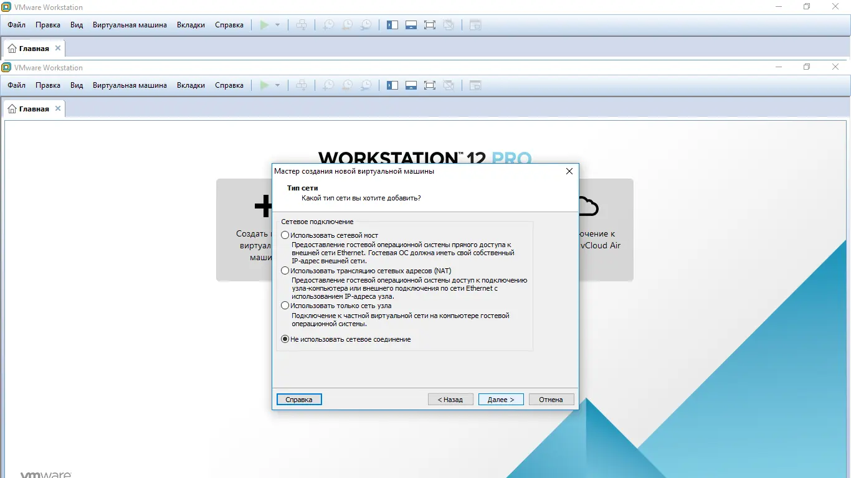Viewport: 851px width, 478px height.
Task: Open the Правка menu in the lower window
Action: pos(48,85)
